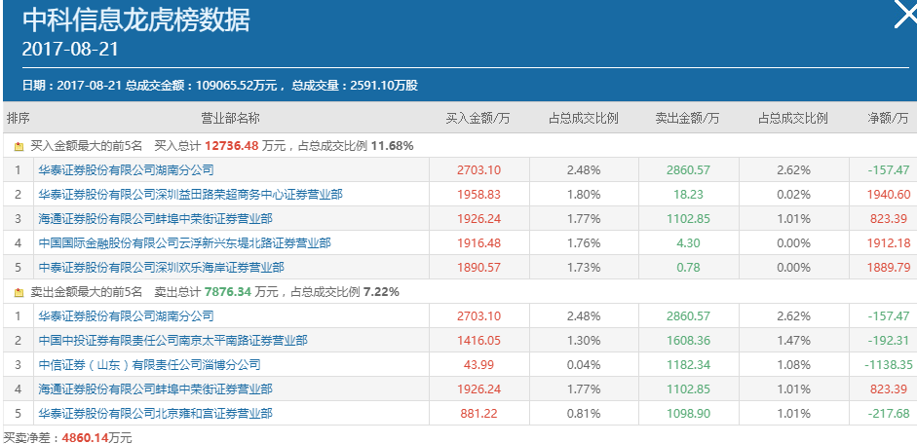
Task: Click the 净额/万 column header
Action: point(889,119)
